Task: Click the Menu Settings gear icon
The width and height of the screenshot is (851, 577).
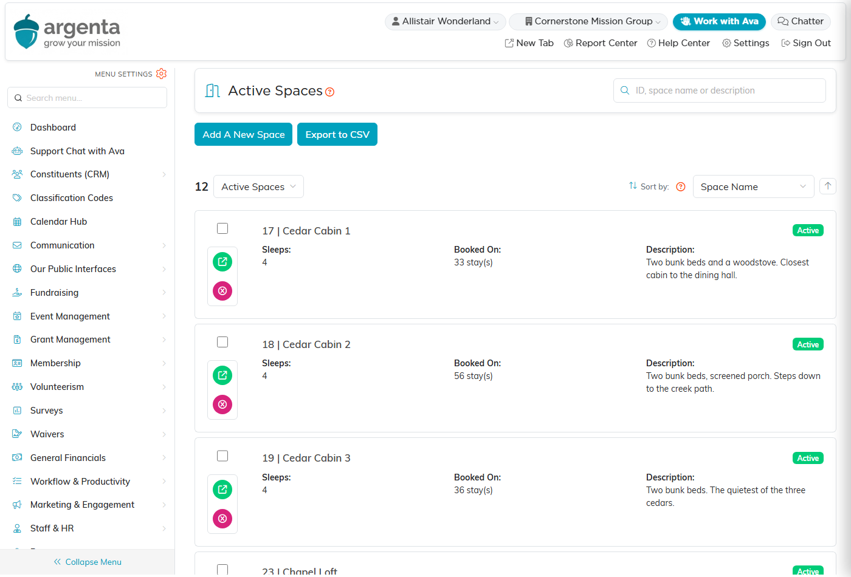Action: (161, 73)
